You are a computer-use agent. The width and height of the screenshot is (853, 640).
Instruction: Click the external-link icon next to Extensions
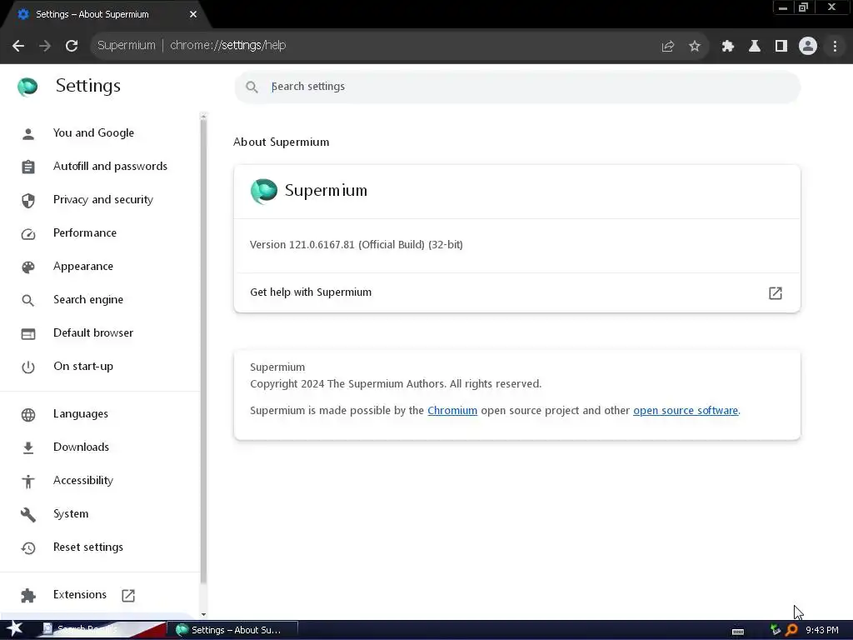[128, 595]
